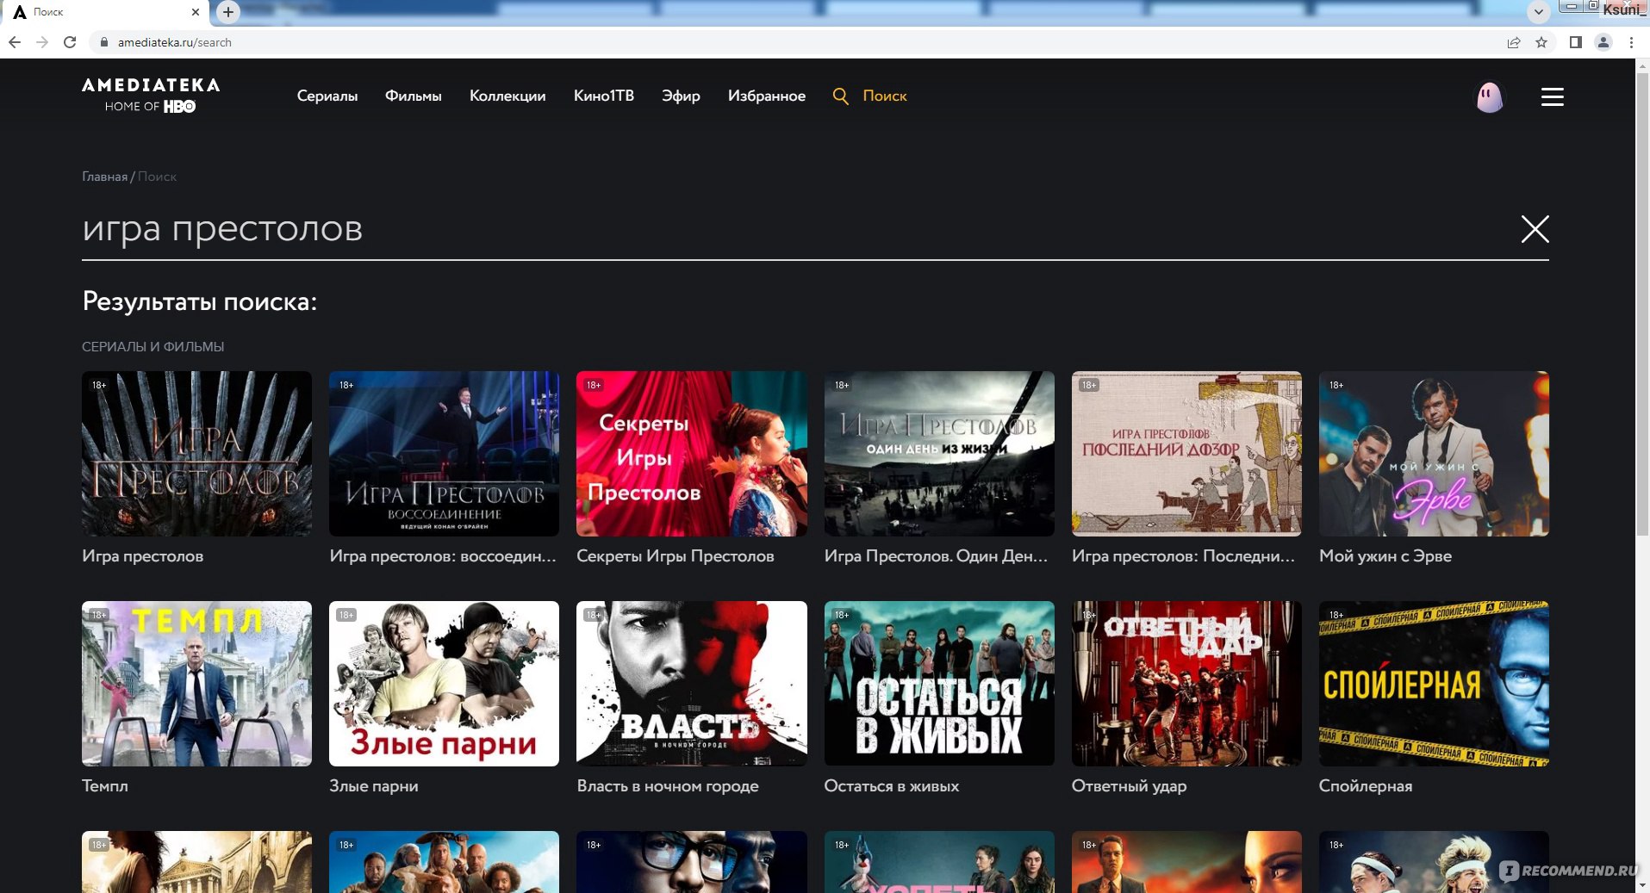Viewport: 1650px width, 893px height.
Task: Open the search magnifier icon in navigation
Action: click(840, 96)
